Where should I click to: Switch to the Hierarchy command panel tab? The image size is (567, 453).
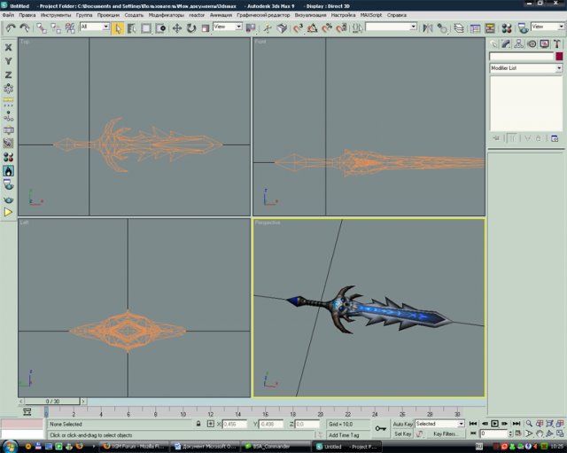518,44
